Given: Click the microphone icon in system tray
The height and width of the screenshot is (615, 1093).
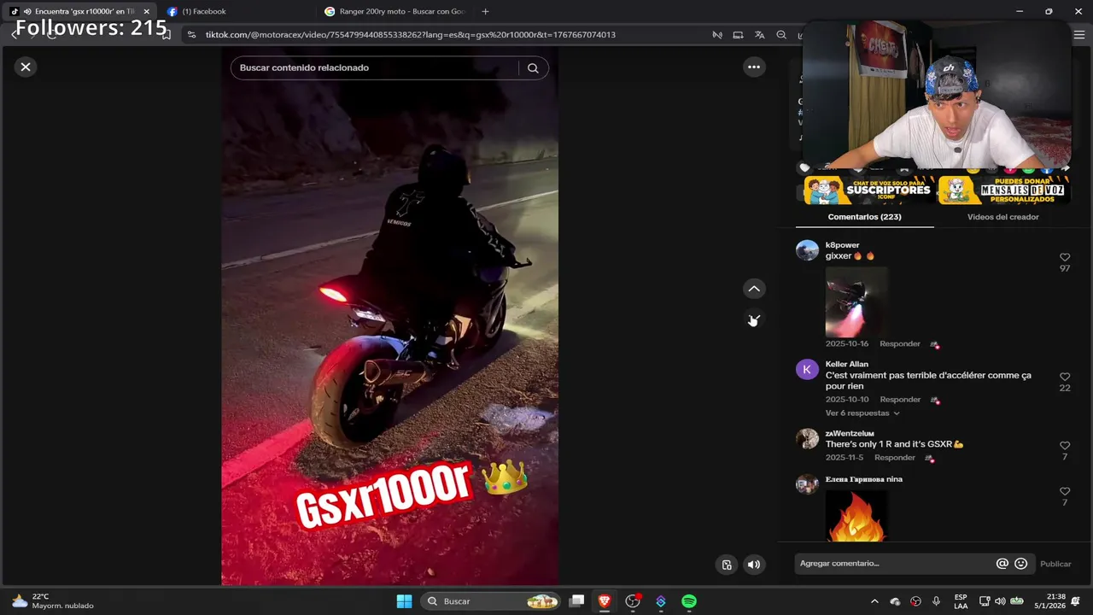Looking at the screenshot, I should tap(936, 601).
